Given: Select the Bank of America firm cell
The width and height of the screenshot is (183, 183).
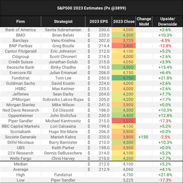Looking at the screenshot, I should click(x=20, y=30).
